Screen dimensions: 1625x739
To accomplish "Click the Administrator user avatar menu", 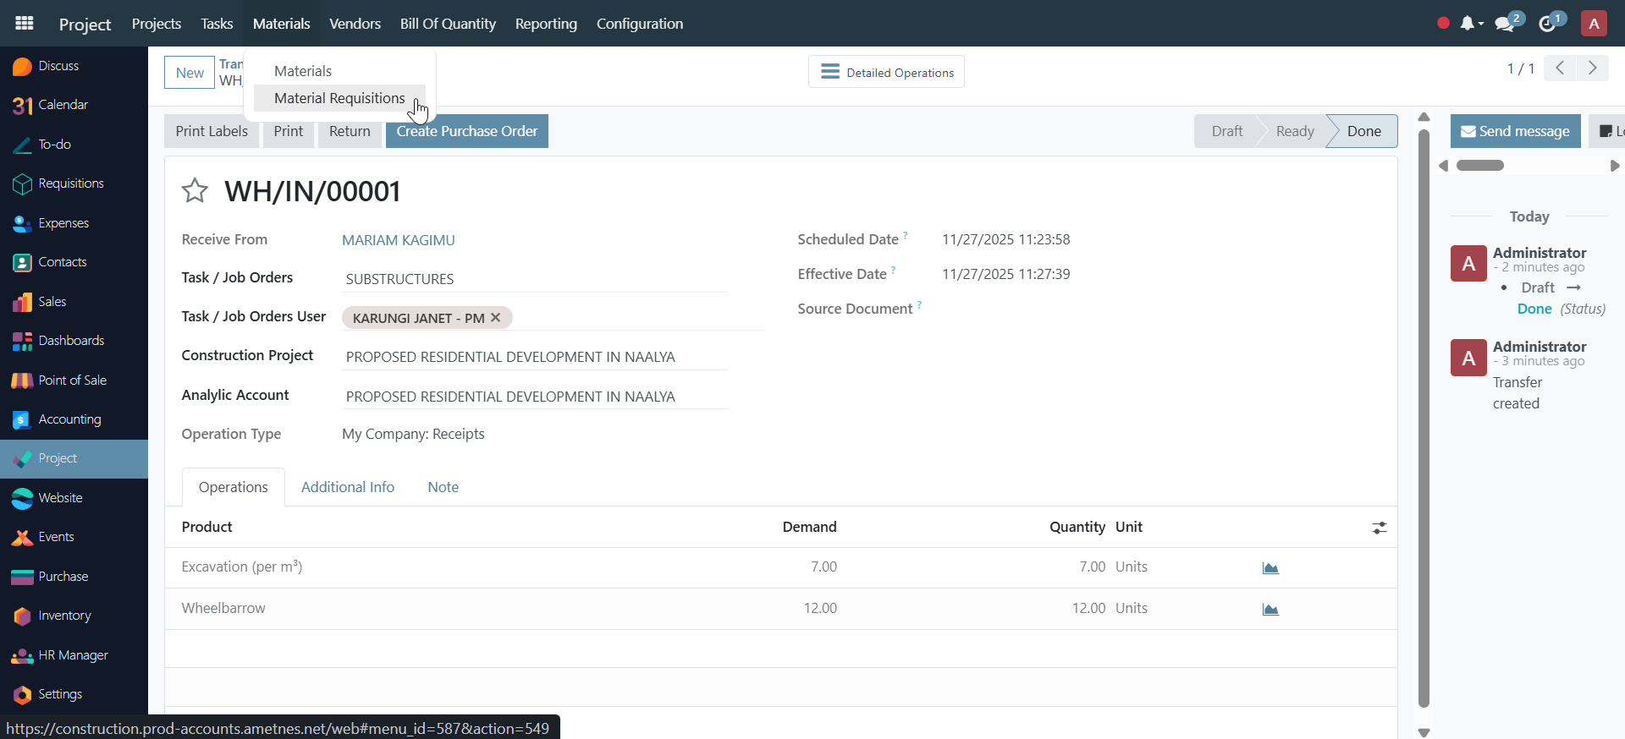I will (1594, 24).
